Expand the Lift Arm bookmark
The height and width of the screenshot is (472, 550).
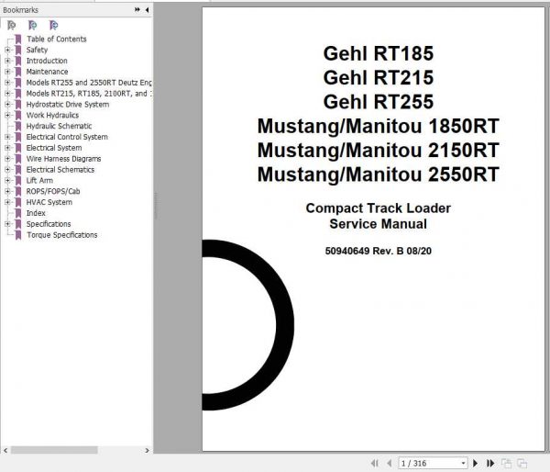pos(7,181)
